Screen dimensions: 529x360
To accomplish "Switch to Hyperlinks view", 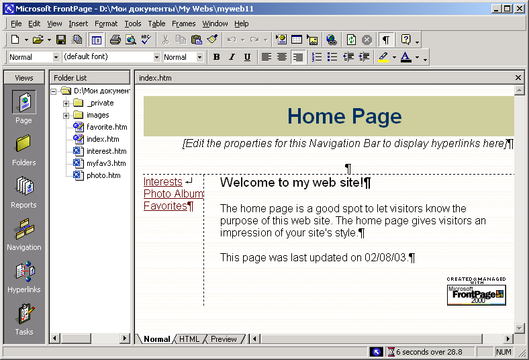I will coord(24,277).
